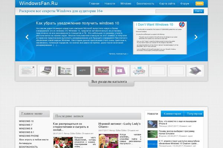Open WINDOWS 8 in main menu
223x148 pixels.
(26, 129)
